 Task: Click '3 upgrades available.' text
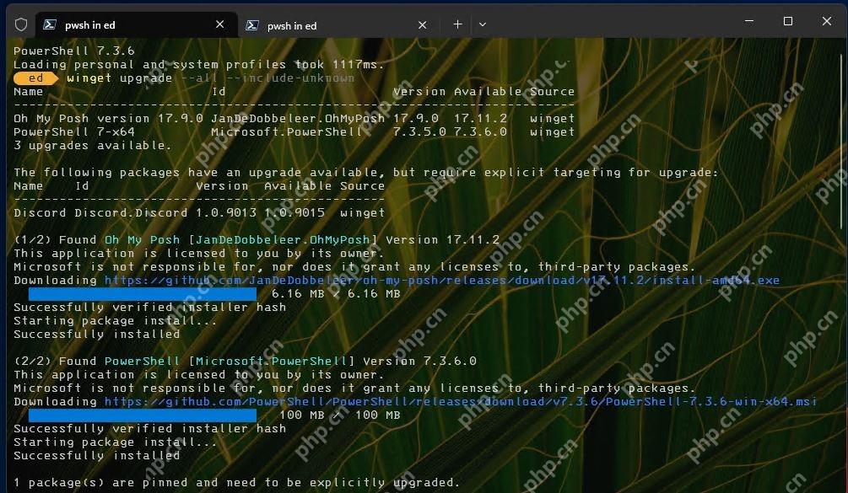pyautogui.click(x=93, y=145)
